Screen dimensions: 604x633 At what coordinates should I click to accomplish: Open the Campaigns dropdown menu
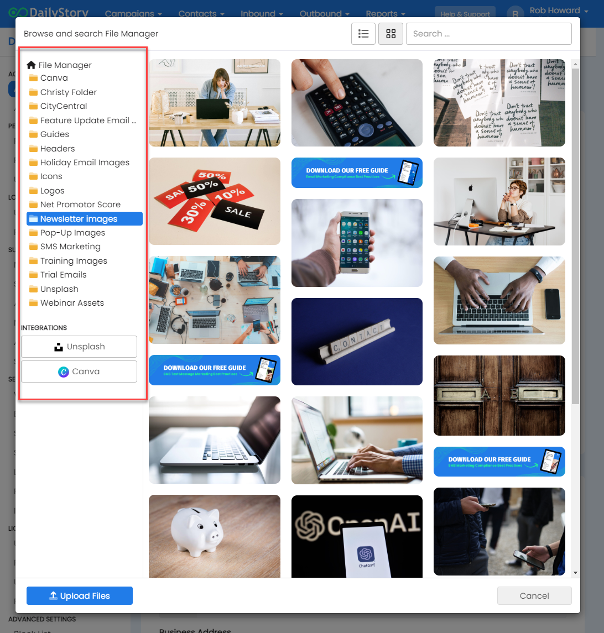tap(133, 14)
